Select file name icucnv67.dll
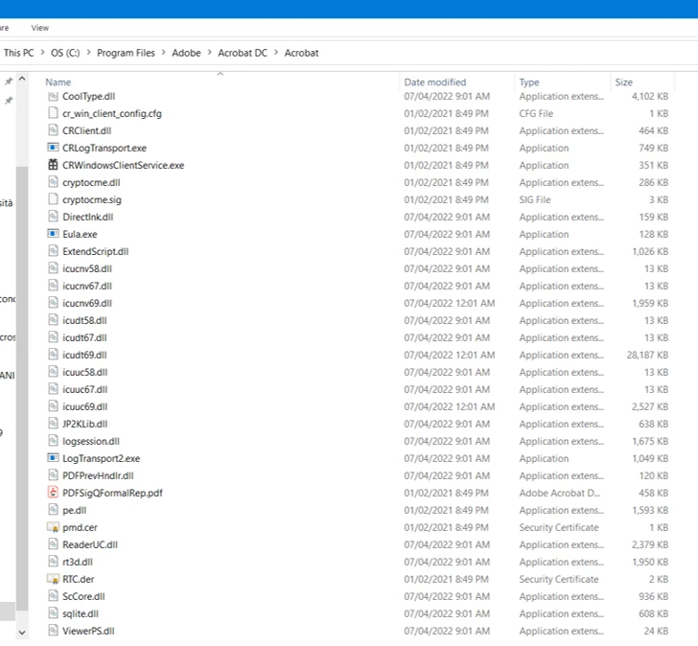The image size is (698, 646). (x=87, y=286)
